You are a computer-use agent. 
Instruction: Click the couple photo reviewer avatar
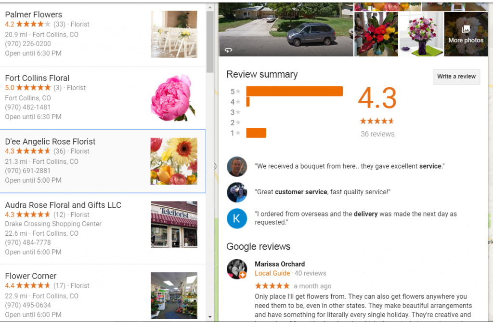coord(237,192)
